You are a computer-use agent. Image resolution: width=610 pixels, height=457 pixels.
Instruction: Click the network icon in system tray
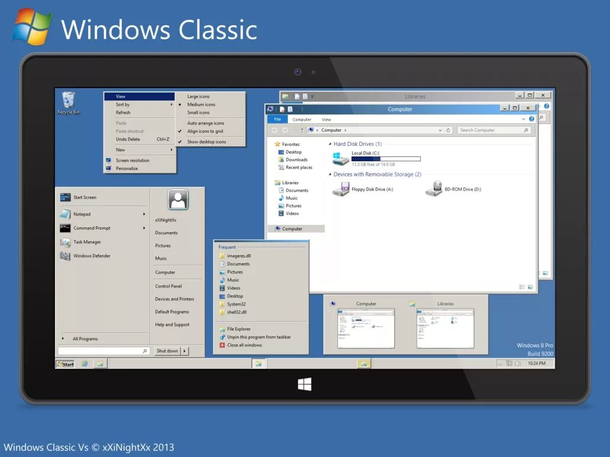(509, 363)
